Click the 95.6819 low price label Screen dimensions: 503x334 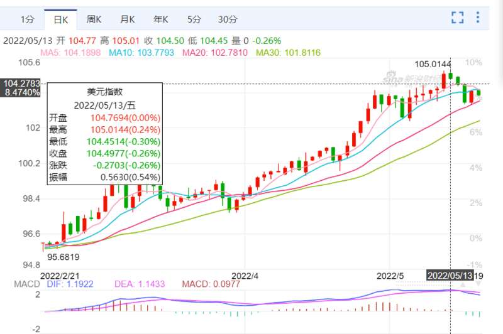pos(64,257)
